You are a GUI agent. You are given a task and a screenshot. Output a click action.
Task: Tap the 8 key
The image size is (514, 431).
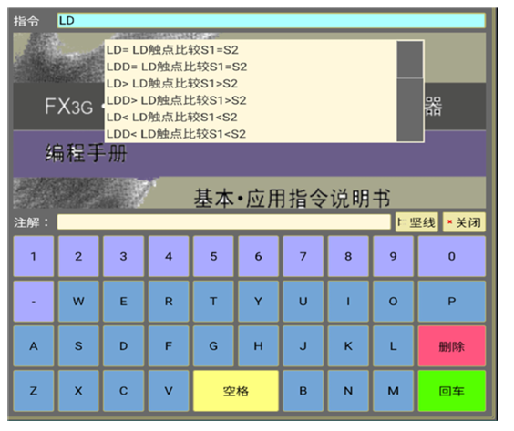348,256
